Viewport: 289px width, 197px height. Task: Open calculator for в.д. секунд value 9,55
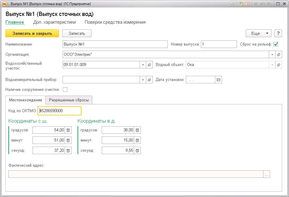(137, 151)
